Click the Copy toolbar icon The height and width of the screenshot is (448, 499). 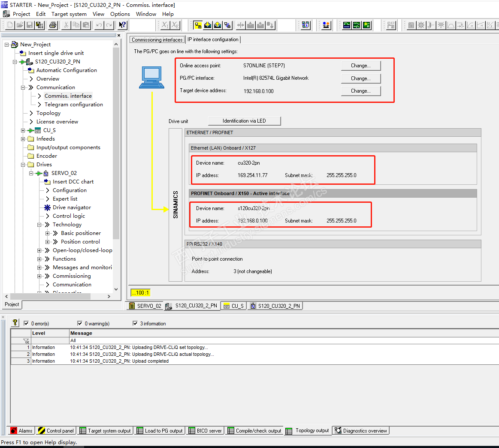coord(76,25)
